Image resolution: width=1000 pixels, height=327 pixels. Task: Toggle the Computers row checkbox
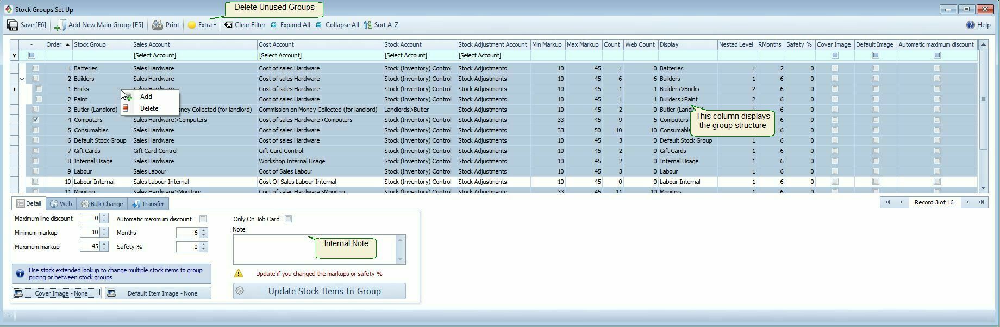coord(35,120)
